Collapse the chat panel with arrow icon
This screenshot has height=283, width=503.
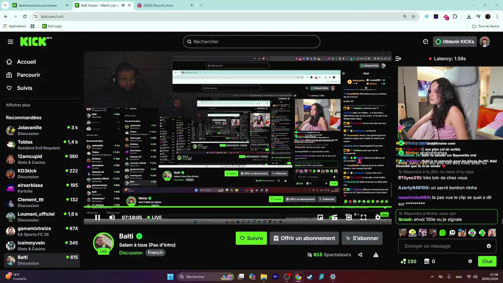pyautogui.click(x=398, y=59)
